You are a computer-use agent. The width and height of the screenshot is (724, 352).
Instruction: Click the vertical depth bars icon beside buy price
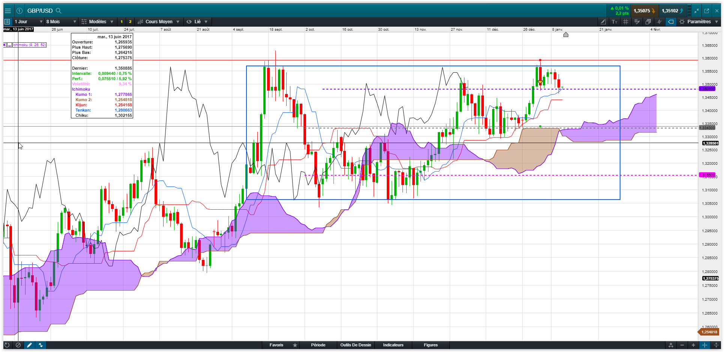point(689,11)
